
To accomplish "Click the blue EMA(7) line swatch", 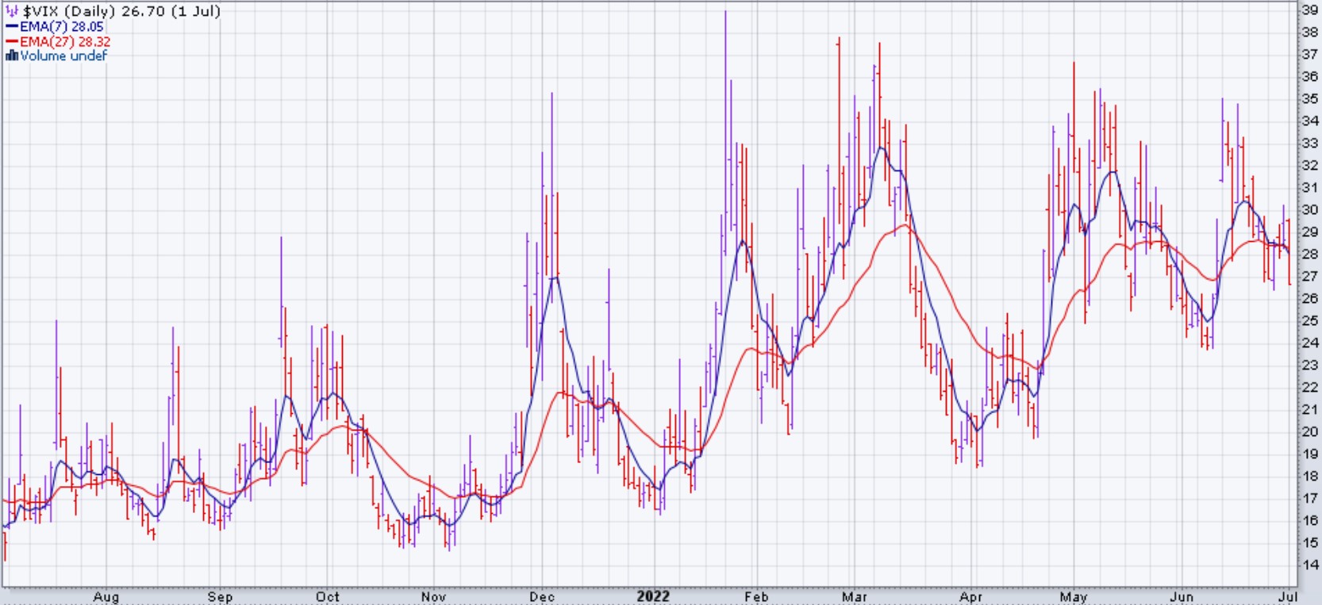I will [11, 26].
